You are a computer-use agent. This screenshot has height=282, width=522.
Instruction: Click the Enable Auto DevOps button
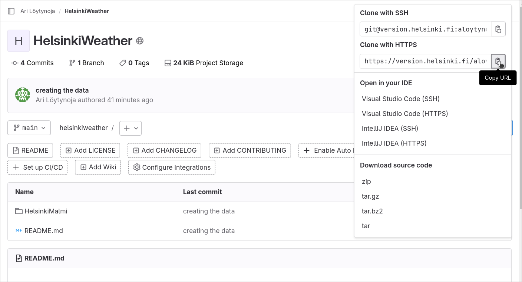[x=326, y=150]
